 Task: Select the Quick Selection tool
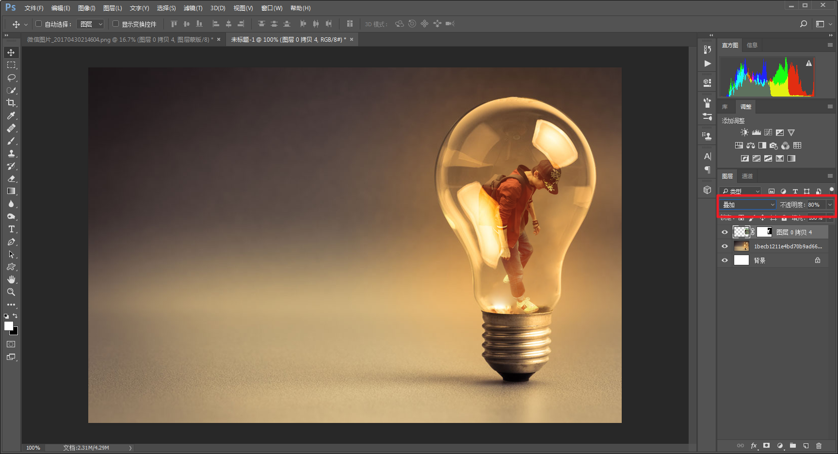11,90
